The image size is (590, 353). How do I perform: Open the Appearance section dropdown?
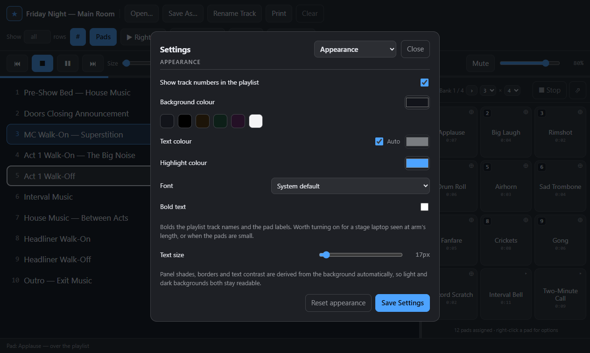click(355, 49)
